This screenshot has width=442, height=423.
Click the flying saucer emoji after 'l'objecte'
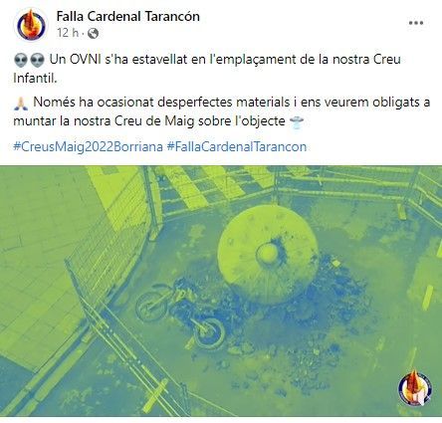pos(297,121)
